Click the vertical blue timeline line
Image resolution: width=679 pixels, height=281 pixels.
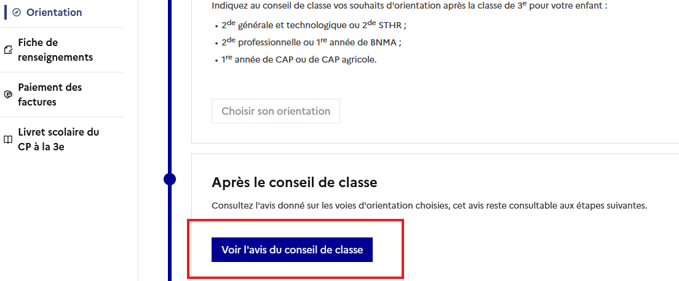point(170,92)
